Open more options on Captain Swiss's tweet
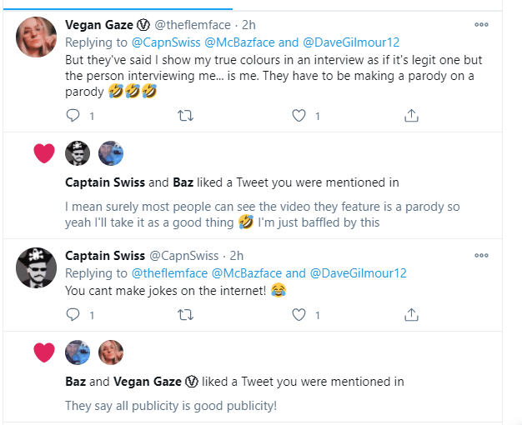Viewport: 522px width, 425px height. pos(481,256)
